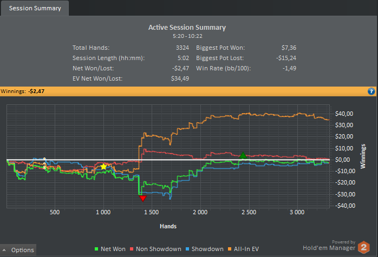The image size is (378, 257).
Task: Toggle the All-In EV series label
Action: click(247, 249)
